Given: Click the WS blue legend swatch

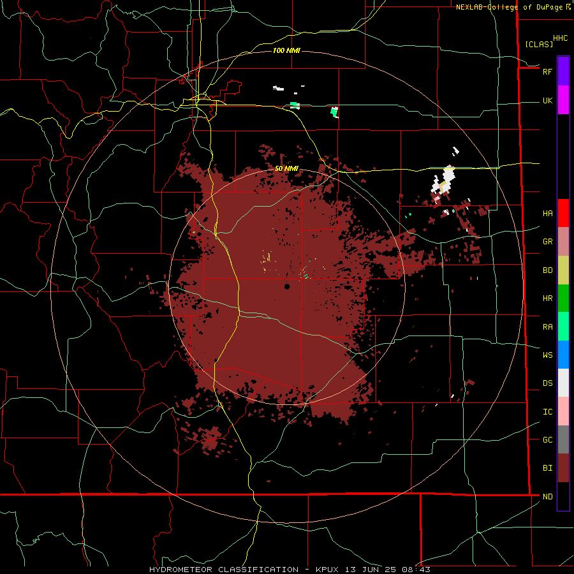Looking at the screenshot, I should click(x=563, y=355).
